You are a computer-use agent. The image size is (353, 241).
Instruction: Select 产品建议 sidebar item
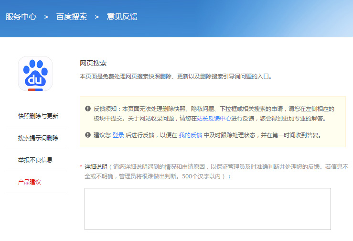[x=30, y=182]
